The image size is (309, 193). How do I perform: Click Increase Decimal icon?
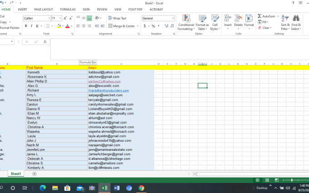coord(166,26)
